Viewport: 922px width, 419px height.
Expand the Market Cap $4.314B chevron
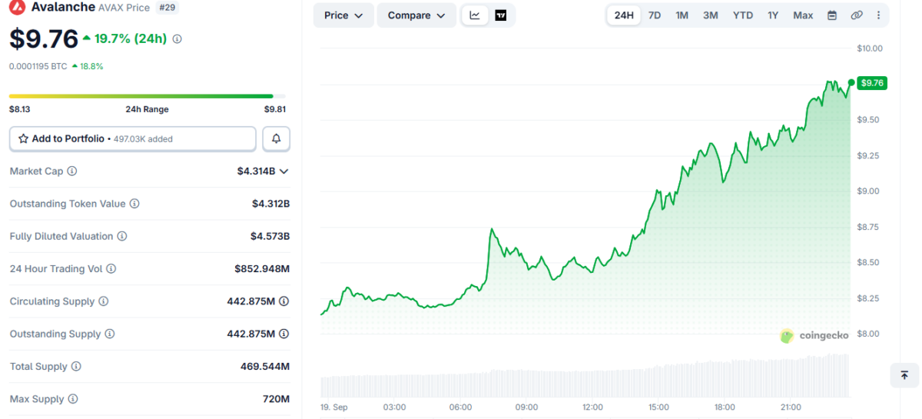point(284,171)
